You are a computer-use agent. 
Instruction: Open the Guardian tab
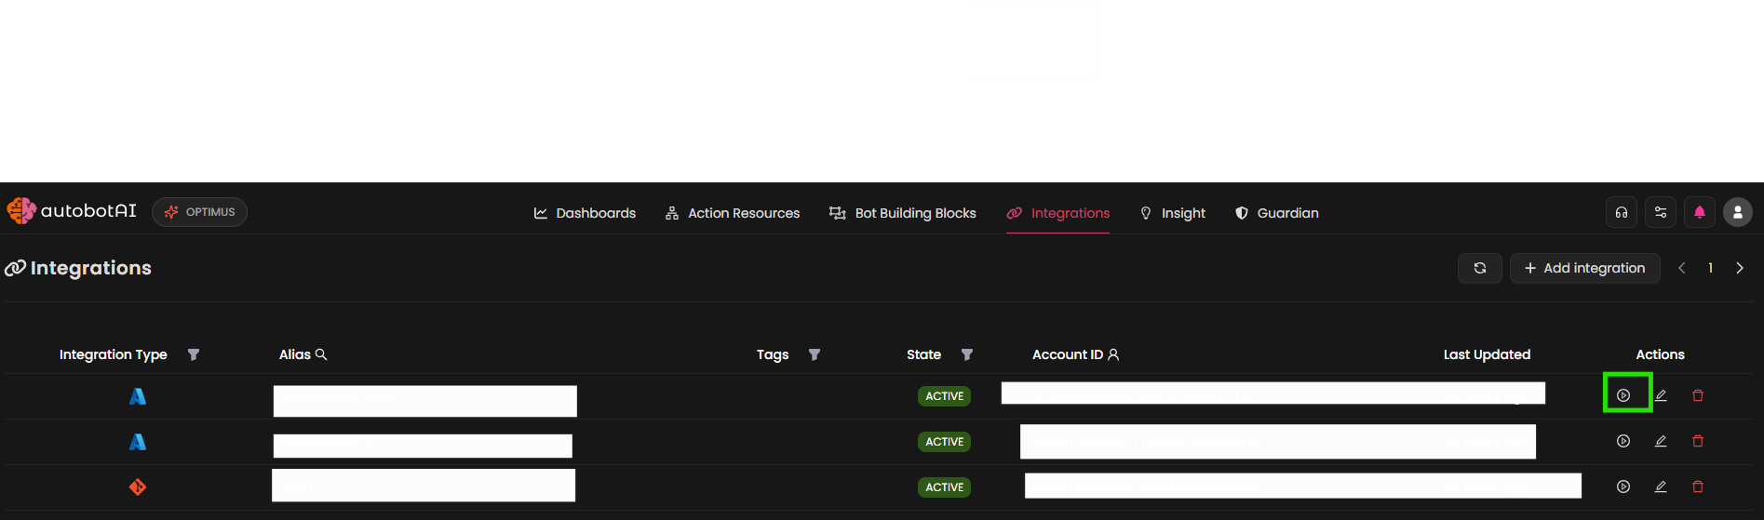[1276, 213]
